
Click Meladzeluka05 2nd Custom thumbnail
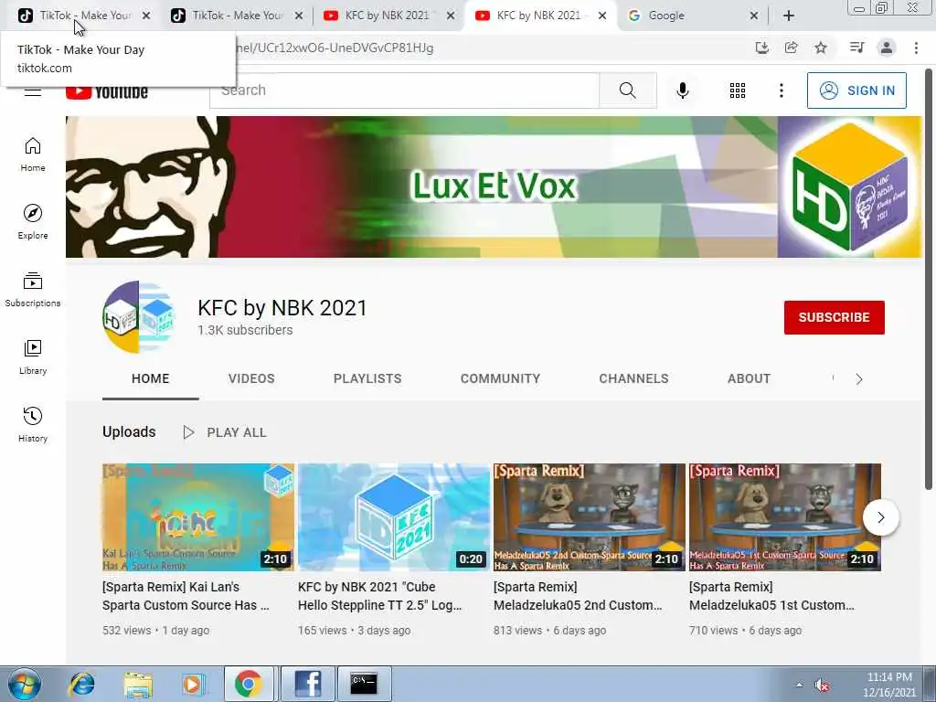coord(590,517)
